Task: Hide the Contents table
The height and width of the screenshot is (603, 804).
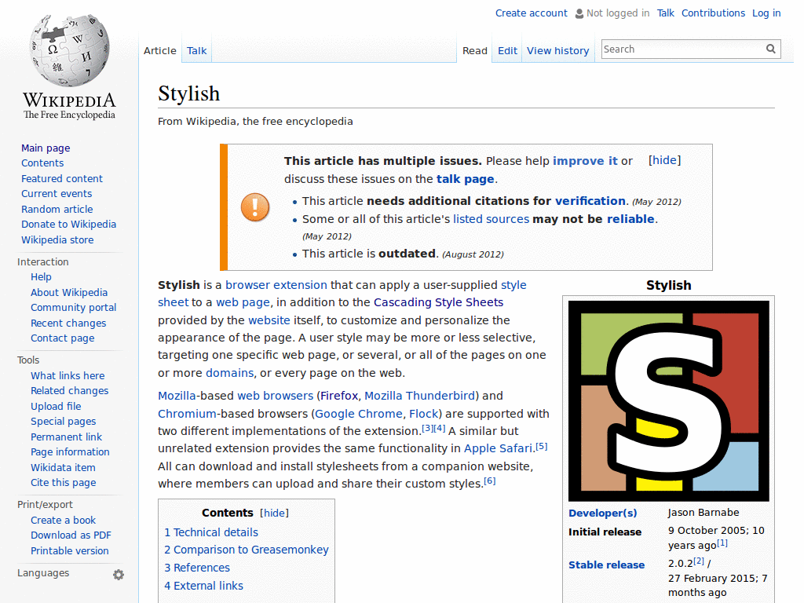Action: [x=274, y=513]
